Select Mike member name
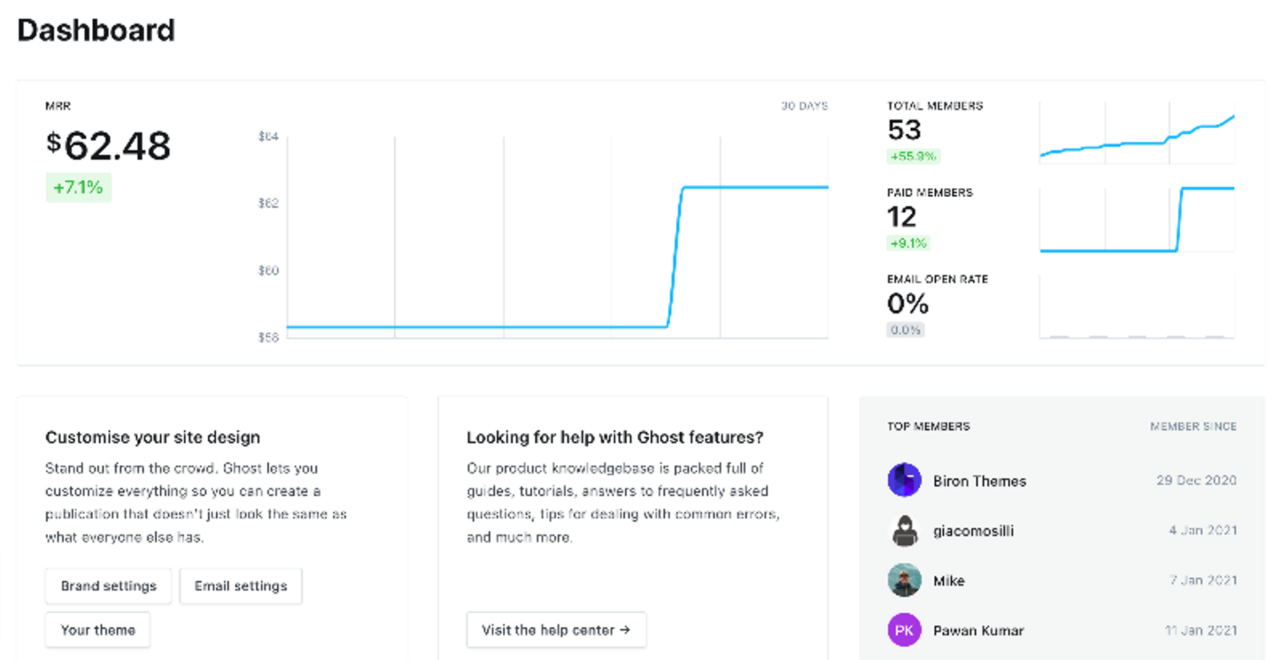 [949, 581]
